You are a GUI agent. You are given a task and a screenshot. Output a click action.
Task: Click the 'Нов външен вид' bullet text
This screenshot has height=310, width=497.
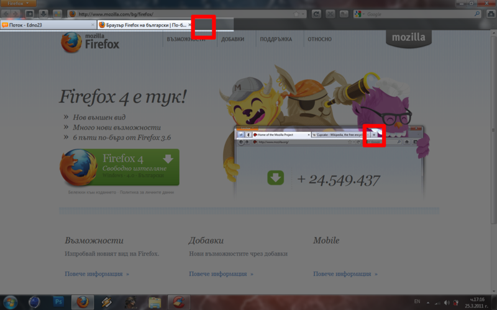[99, 117]
